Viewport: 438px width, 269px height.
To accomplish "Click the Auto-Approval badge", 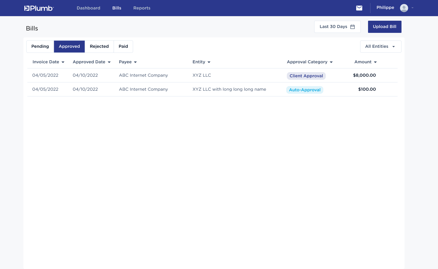I will [305, 90].
